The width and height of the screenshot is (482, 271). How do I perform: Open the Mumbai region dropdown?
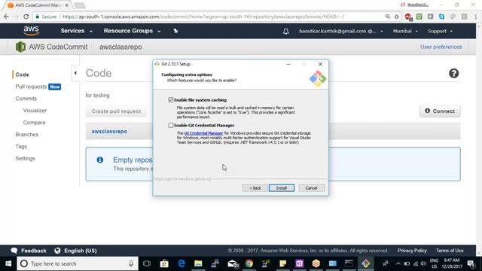click(x=405, y=31)
